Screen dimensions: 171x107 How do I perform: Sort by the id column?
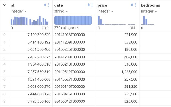pos(45,5)
